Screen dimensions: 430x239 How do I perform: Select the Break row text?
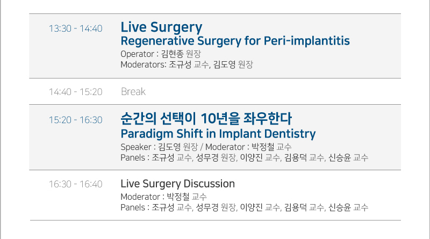click(133, 91)
